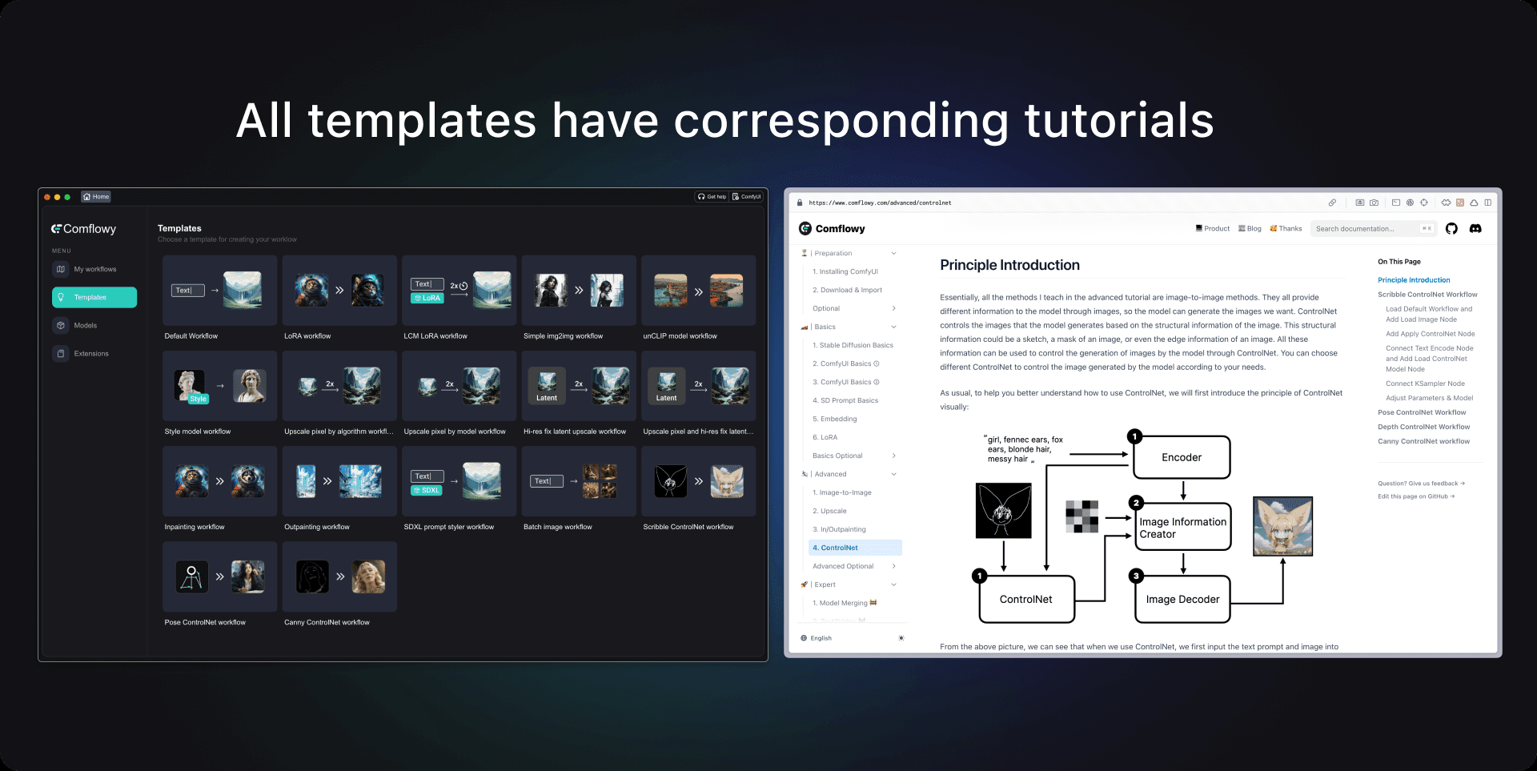Collapse the Basics section chevron
The width and height of the screenshot is (1537, 771).
[893, 327]
